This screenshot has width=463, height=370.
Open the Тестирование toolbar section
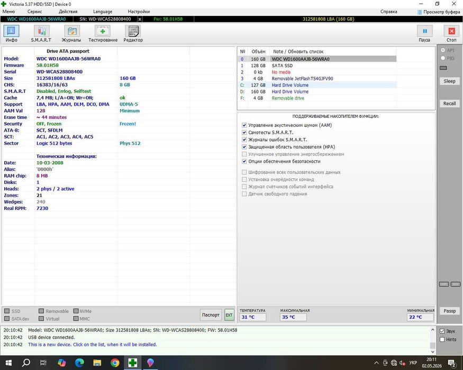103,34
